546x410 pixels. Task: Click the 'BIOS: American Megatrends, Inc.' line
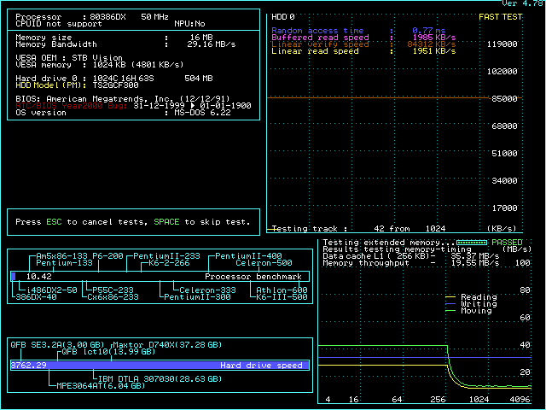(123, 99)
